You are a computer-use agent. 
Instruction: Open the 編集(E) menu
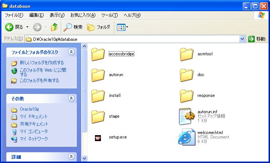coord(36,15)
